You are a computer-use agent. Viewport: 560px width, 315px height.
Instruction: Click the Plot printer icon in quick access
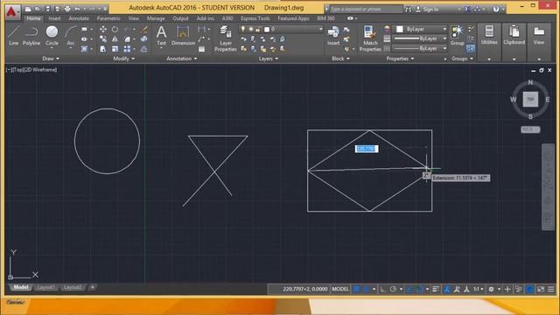click(x=67, y=9)
